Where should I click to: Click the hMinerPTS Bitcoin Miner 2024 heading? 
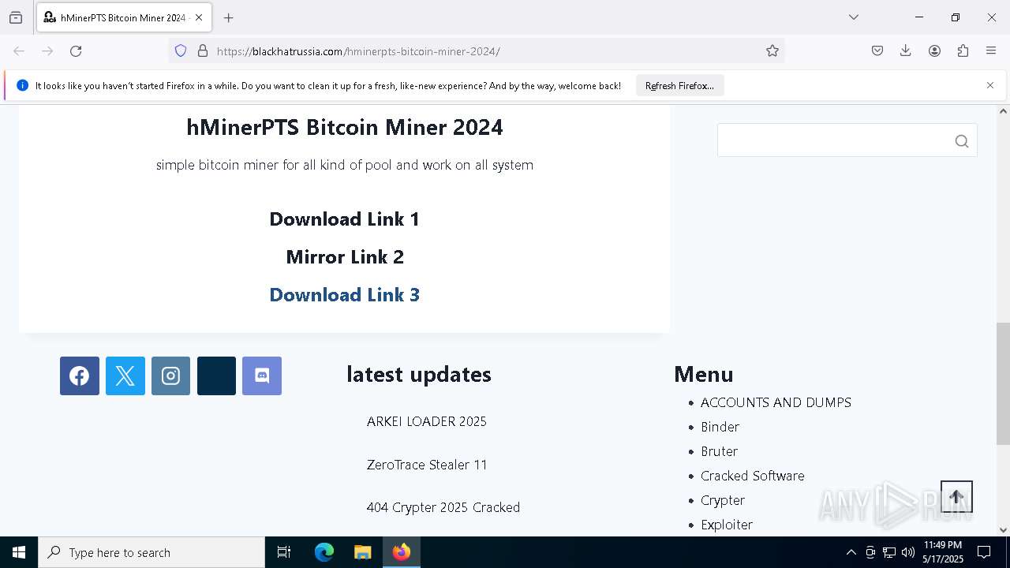(x=345, y=127)
